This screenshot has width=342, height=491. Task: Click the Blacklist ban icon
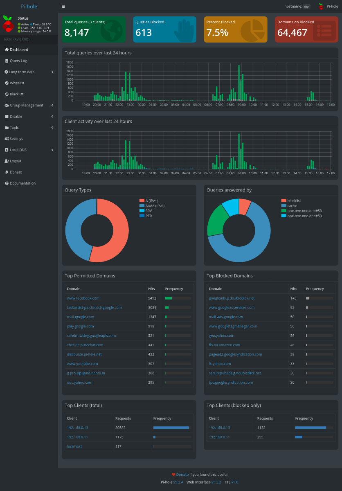[x=7, y=94]
